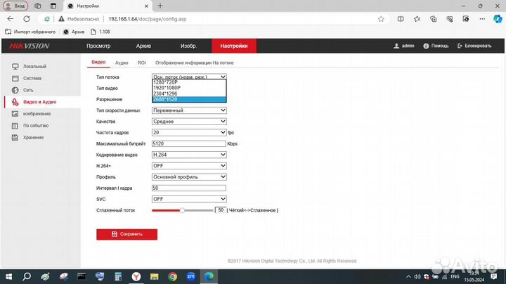Open the Сеть globe icon section
This screenshot has width=506, height=284.
tap(15, 90)
